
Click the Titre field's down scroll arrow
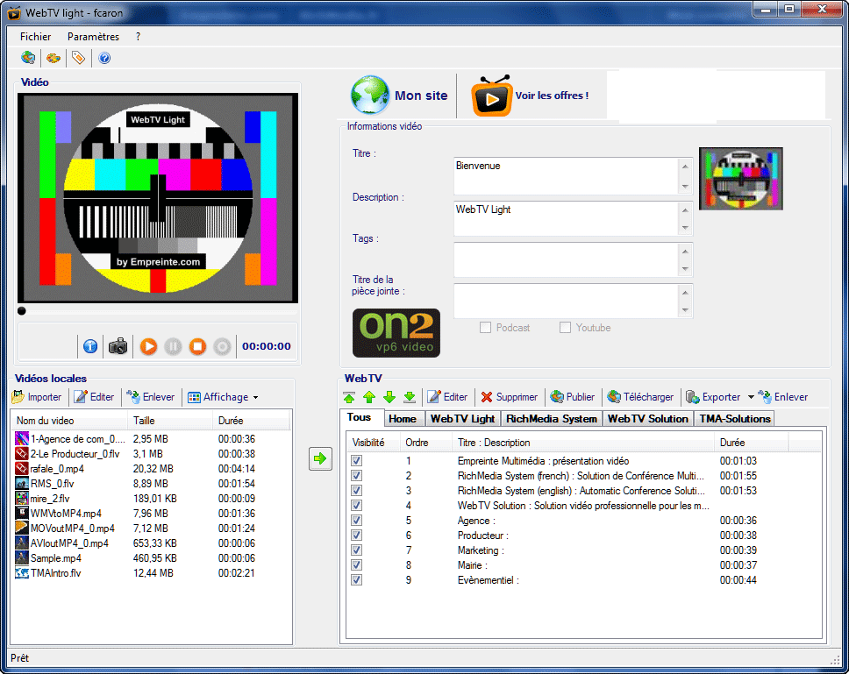pyautogui.click(x=686, y=187)
